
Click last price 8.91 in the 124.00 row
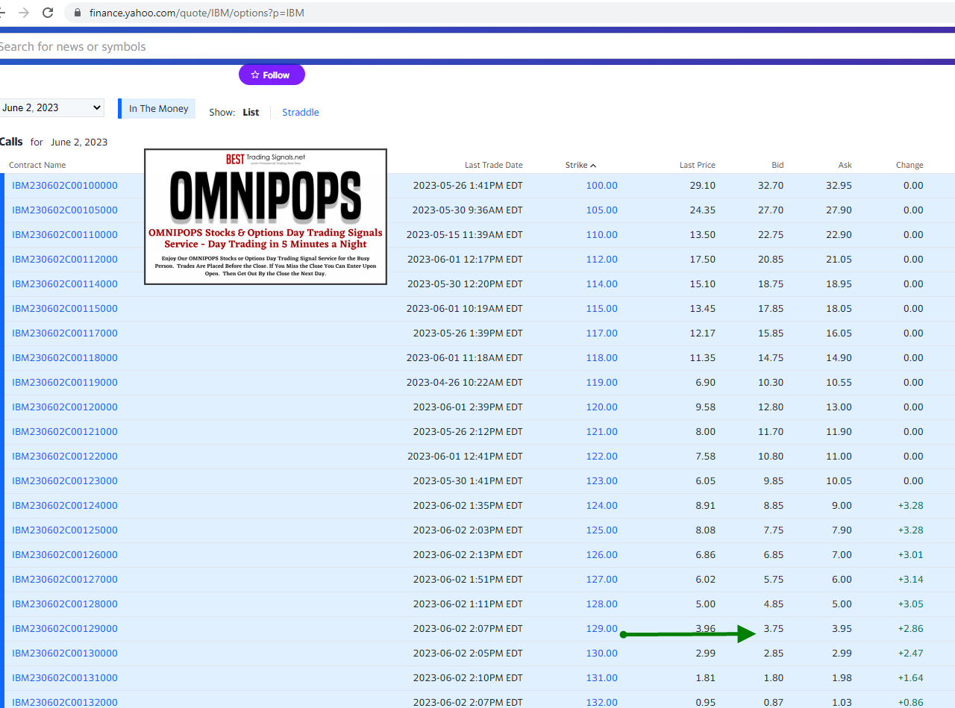(x=706, y=506)
